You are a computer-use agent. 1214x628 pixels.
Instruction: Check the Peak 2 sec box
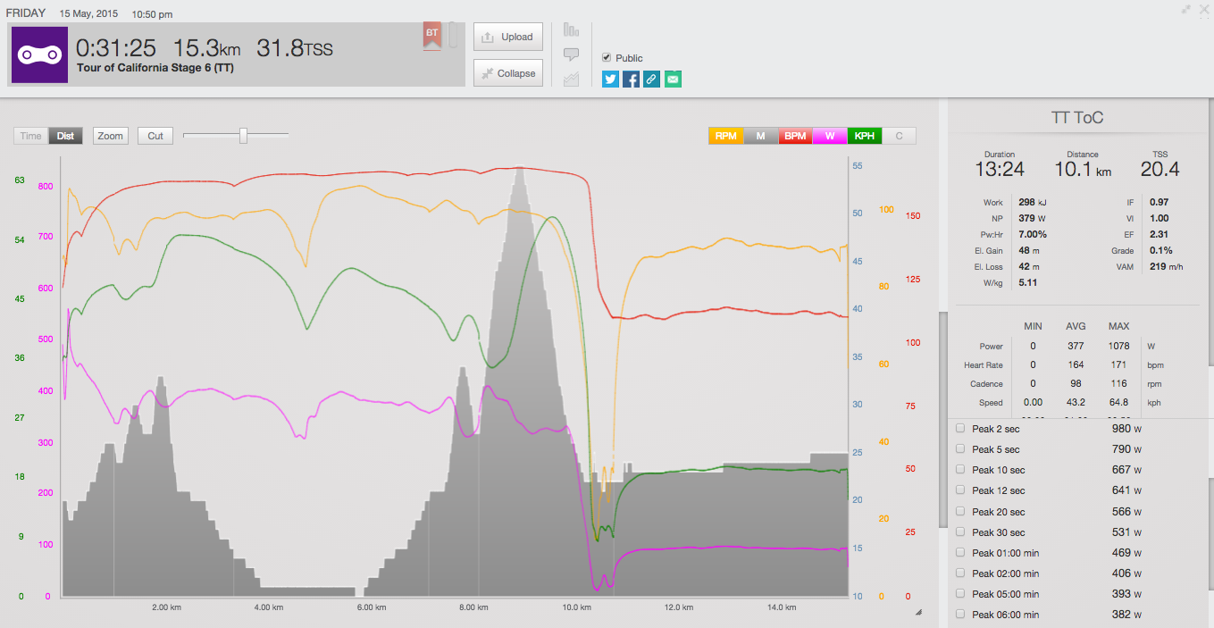pyautogui.click(x=960, y=428)
